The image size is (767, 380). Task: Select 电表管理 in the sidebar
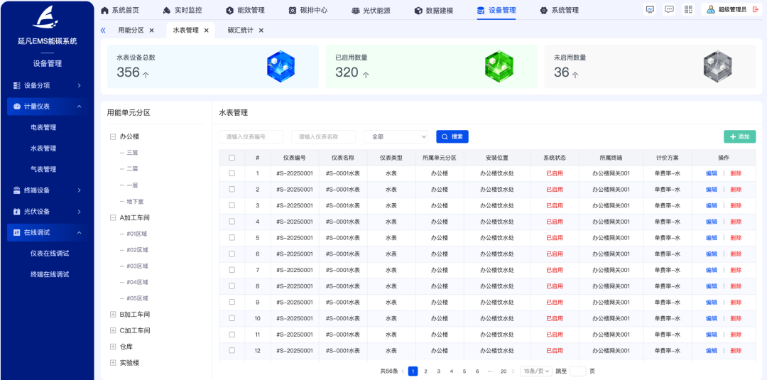pyautogui.click(x=43, y=128)
